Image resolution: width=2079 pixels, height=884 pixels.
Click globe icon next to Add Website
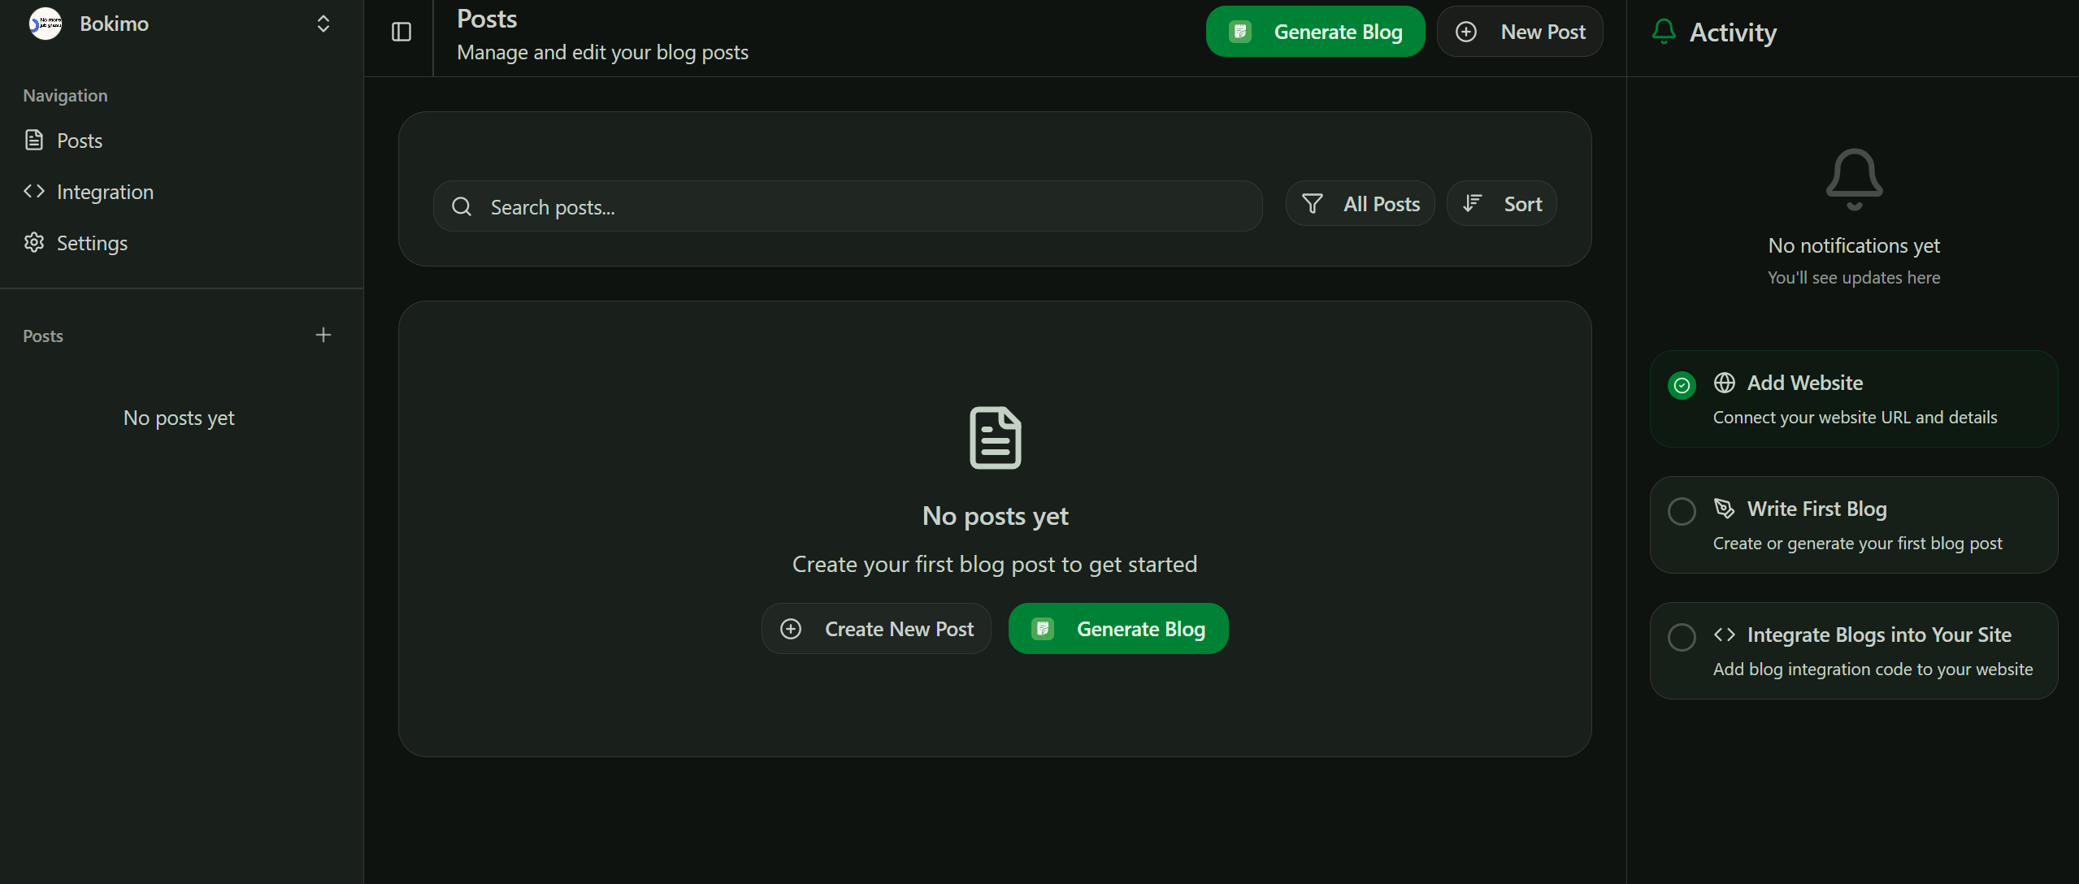pos(1725,383)
